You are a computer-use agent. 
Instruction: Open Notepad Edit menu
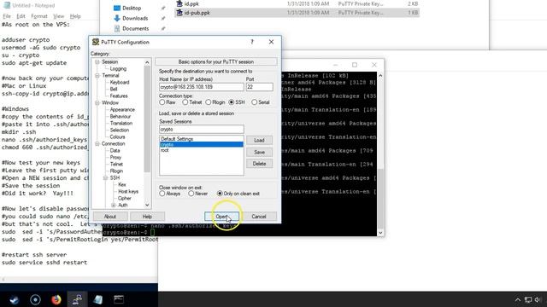click(x=21, y=16)
